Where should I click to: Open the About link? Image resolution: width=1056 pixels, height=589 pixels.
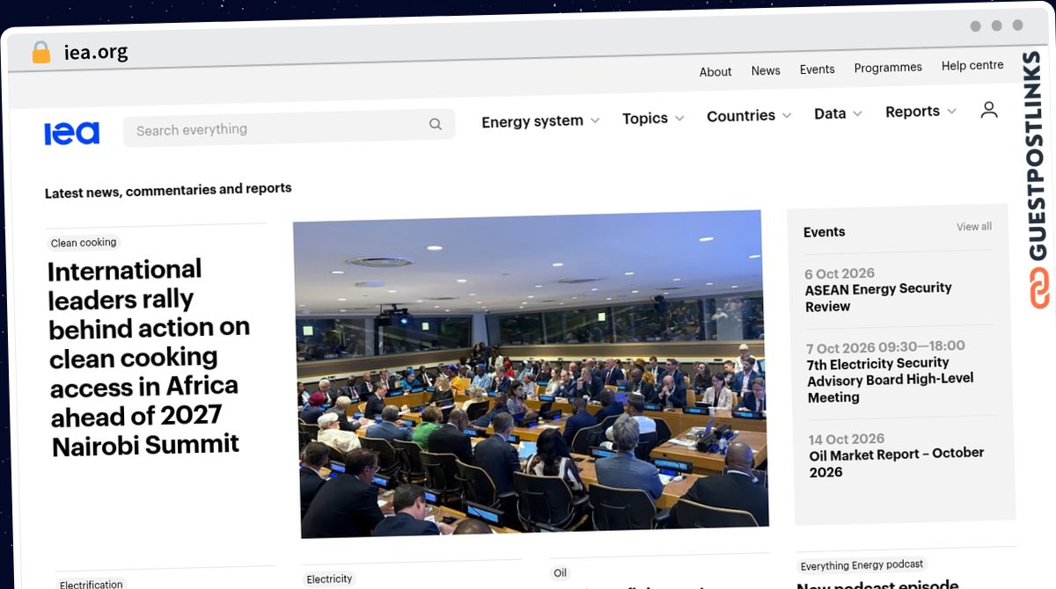(715, 72)
